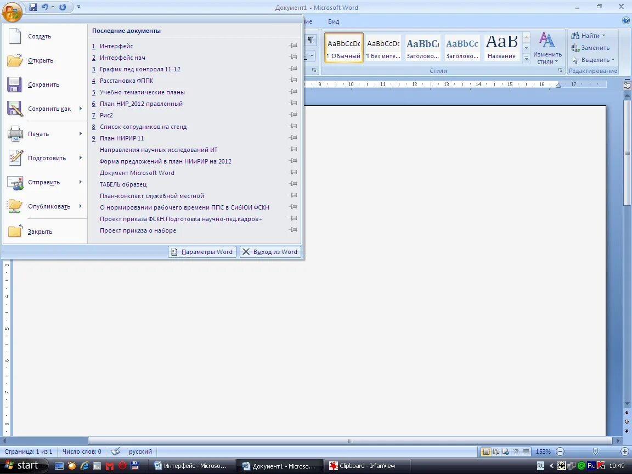Switch to Outline view icon
The image size is (632, 474).
tap(516, 452)
